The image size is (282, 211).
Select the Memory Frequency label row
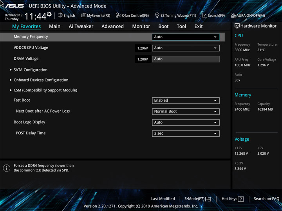(x=112, y=37)
